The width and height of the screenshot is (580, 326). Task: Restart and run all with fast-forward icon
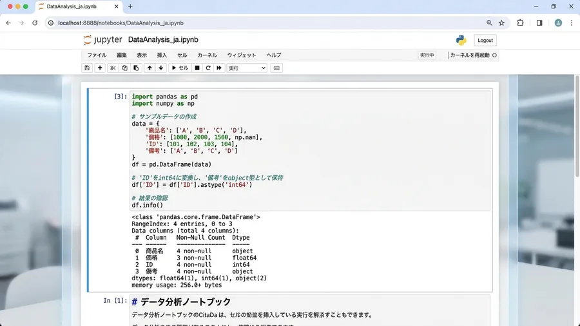tap(219, 68)
